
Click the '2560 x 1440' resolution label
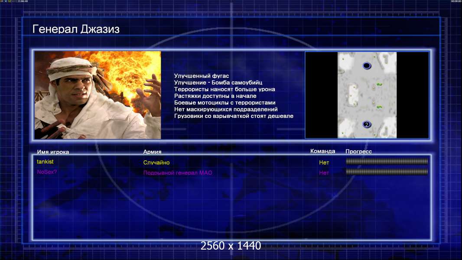(231, 246)
